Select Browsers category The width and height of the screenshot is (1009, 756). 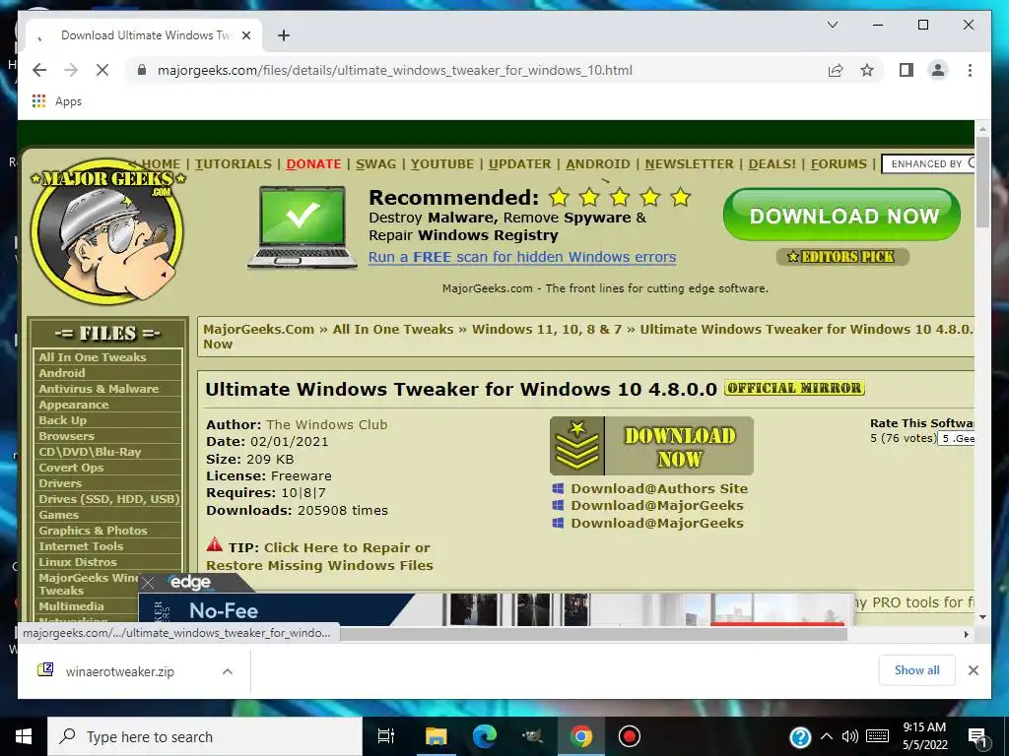66,436
